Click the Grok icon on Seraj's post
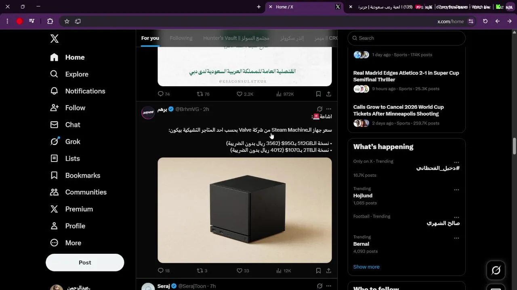The image size is (517, 290). point(319,286)
